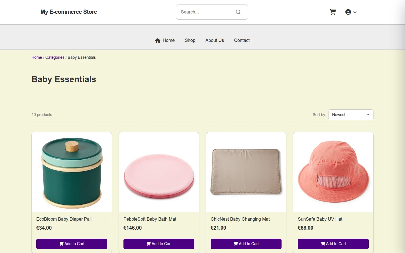Open the Shop navigation item
The height and width of the screenshot is (253, 405).
pyautogui.click(x=190, y=40)
